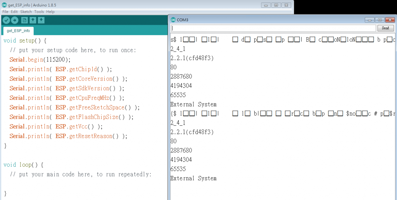The image size is (397, 200).
Task: Open the Sketch menu
Action: 26,12
